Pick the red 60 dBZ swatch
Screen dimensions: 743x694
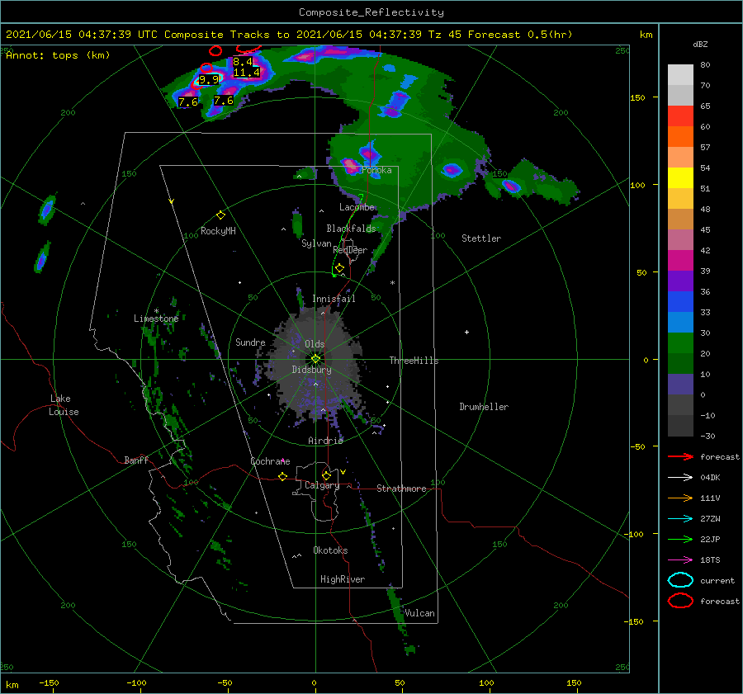680,116
